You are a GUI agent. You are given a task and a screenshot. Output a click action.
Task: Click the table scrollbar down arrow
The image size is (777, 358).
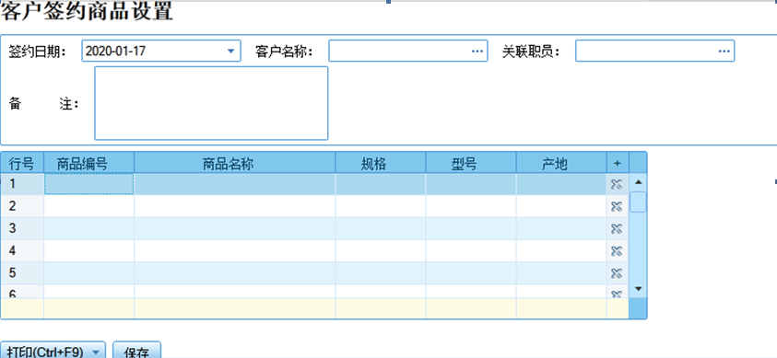[x=638, y=289]
